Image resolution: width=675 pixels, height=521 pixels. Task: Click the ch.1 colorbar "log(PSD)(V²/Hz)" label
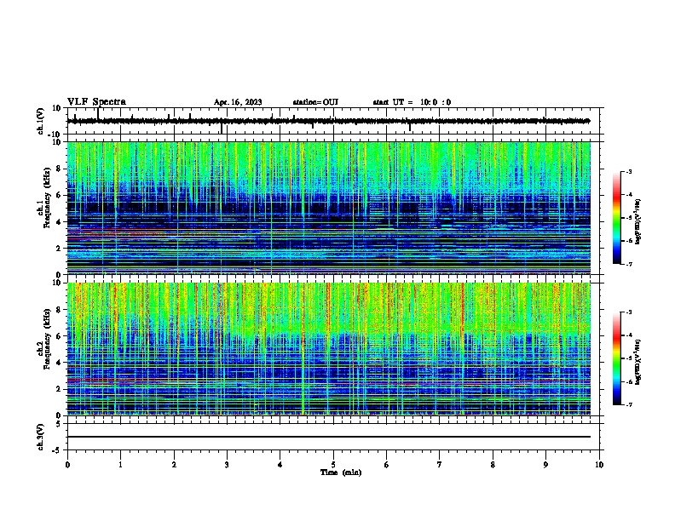pos(637,221)
